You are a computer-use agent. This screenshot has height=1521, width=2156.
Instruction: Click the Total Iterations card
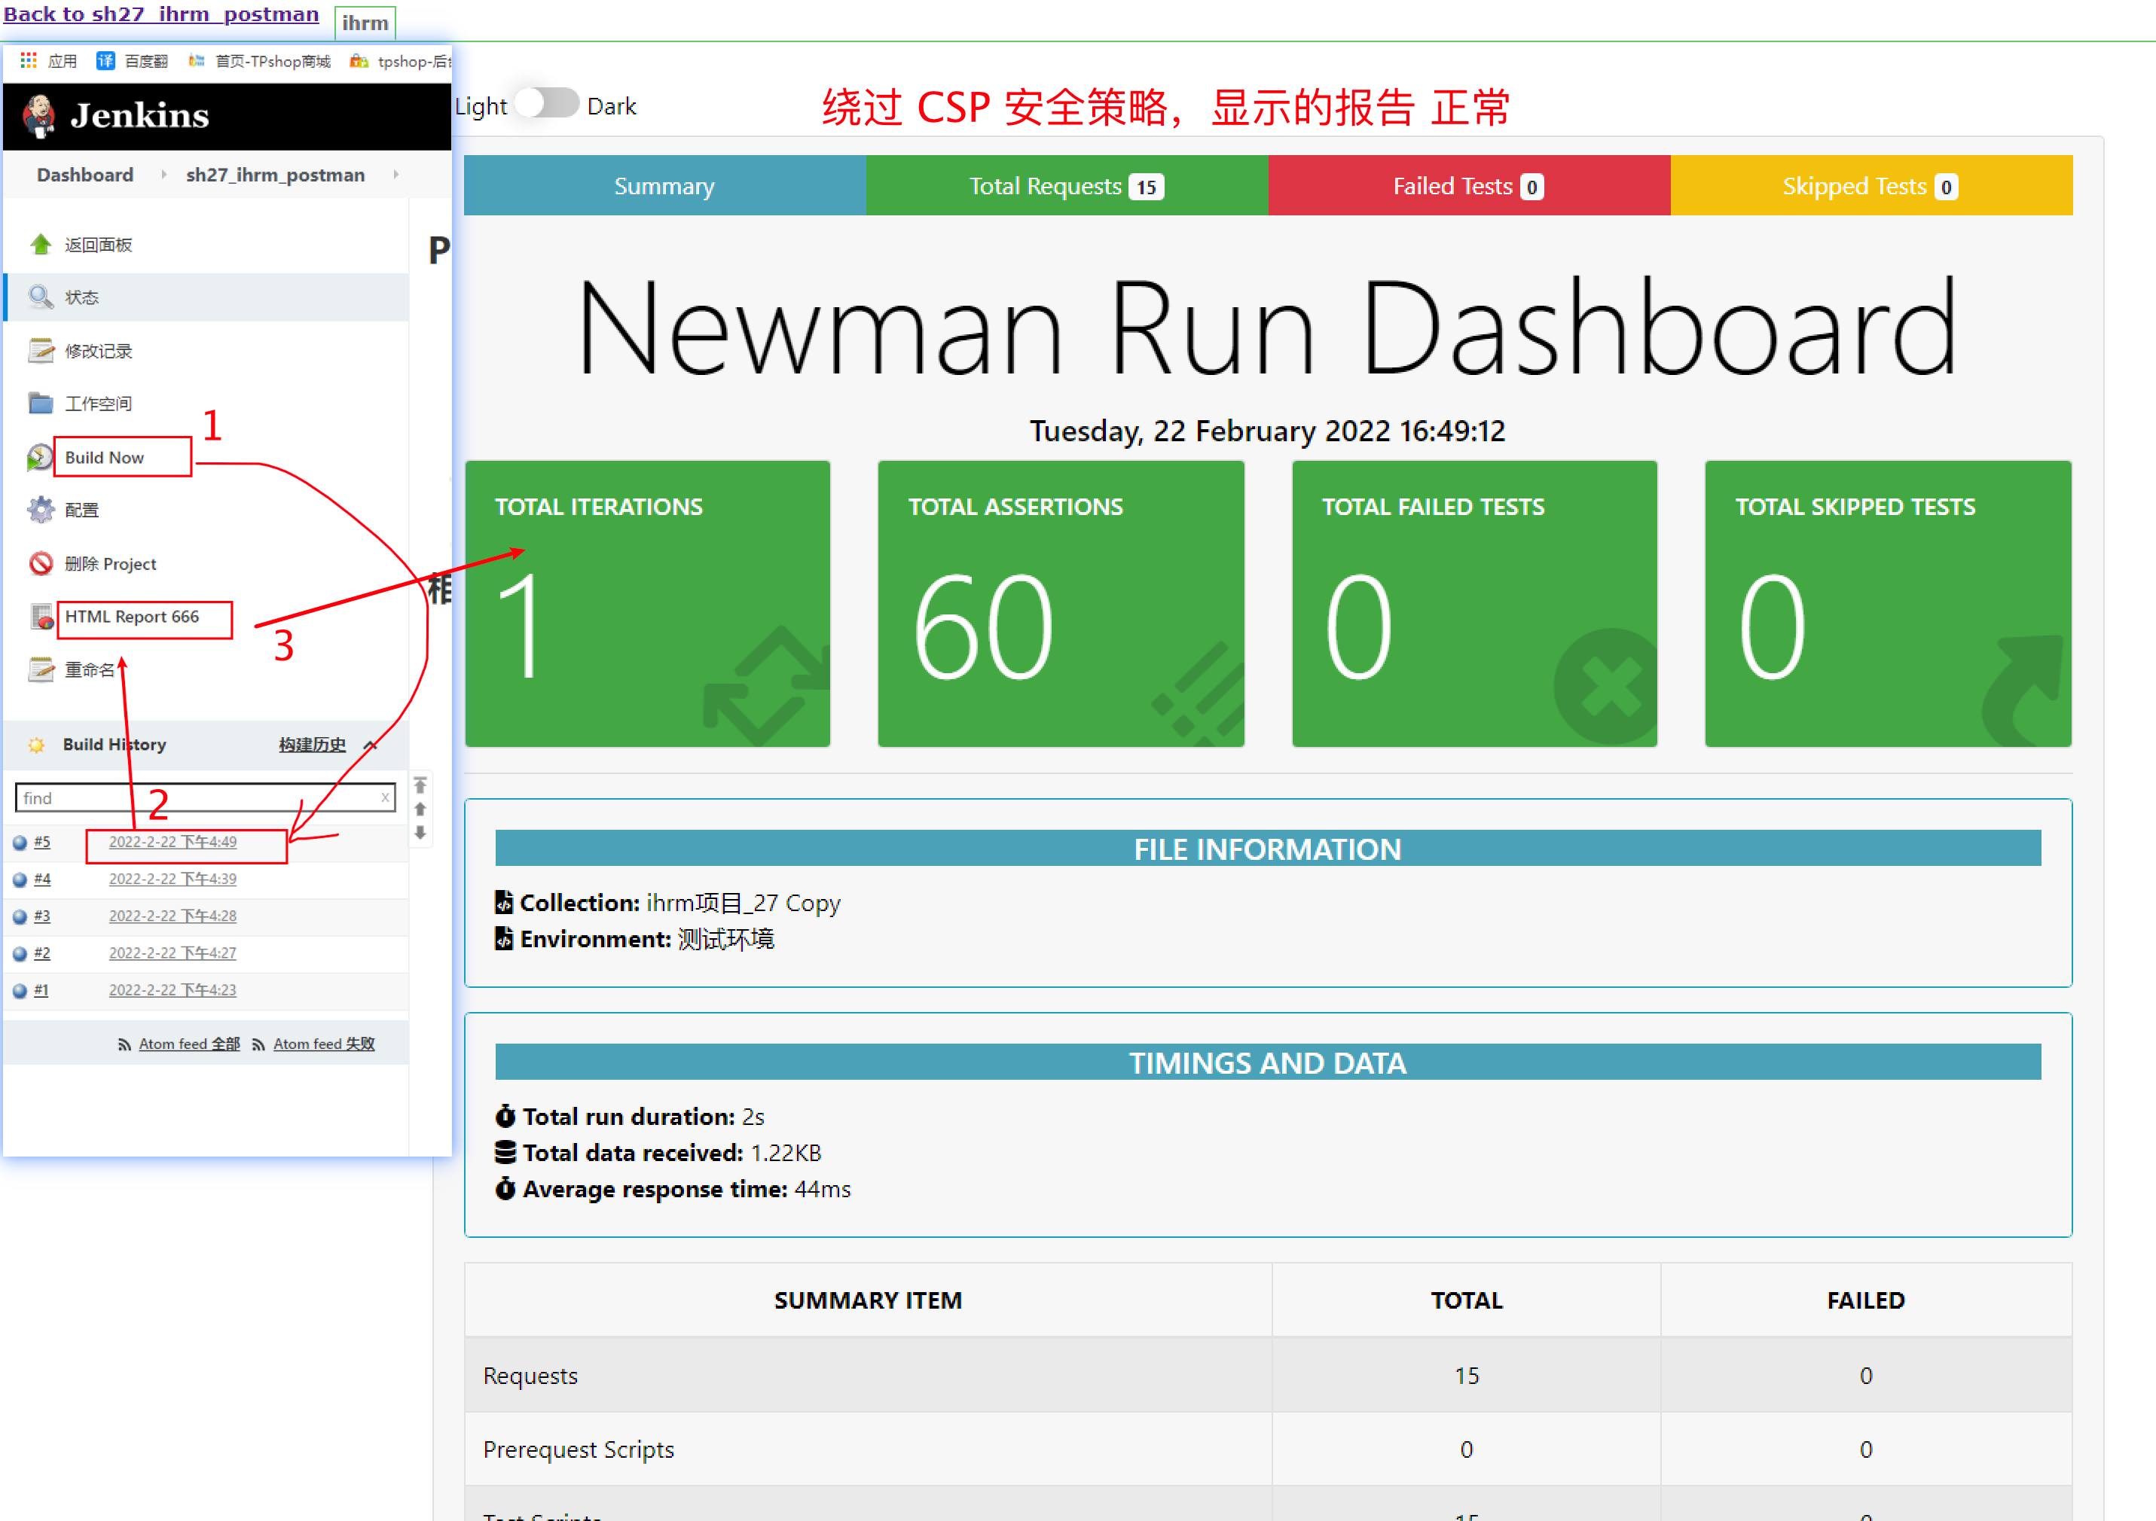coord(647,603)
